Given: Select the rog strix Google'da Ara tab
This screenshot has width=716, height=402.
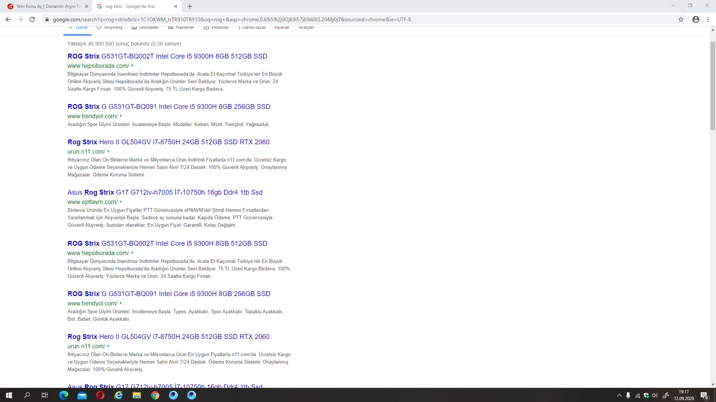Looking at the screenshot, I should [137, 6].
